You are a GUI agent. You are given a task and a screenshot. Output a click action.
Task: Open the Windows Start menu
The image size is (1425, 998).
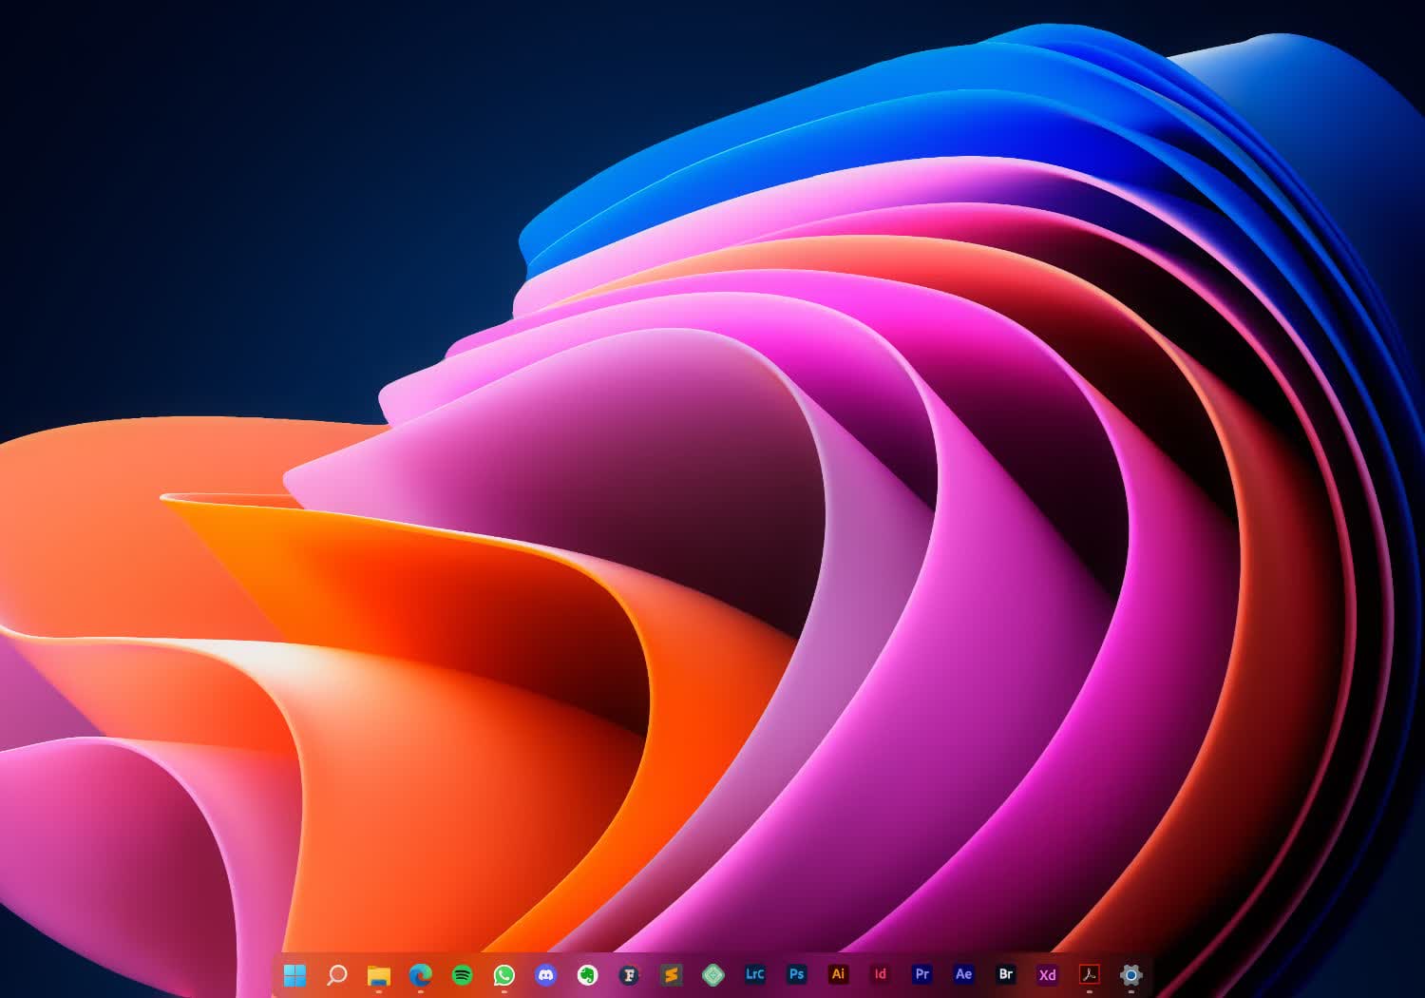point(295,974)
